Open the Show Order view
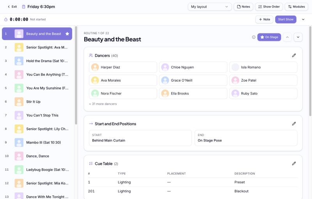Viewport: 312px width, 199px height. [x=269, y=7]
